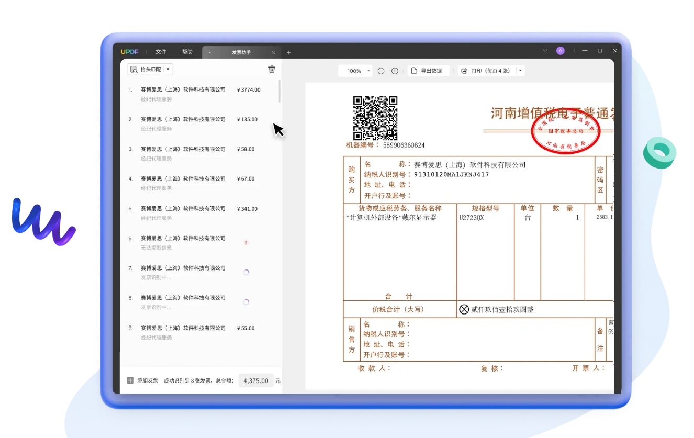Click the 添加发票 button
This screenshot has height=438, width=694.
click(x=142, y=380)
